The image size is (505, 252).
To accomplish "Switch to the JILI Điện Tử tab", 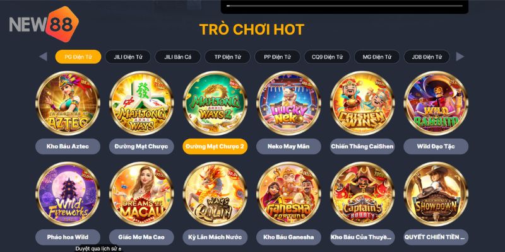I will [x=128, y=57].
